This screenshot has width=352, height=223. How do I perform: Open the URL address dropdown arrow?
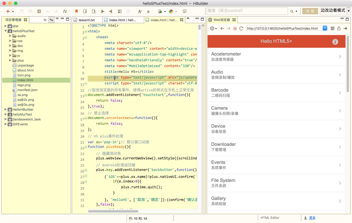coord(325,29)
